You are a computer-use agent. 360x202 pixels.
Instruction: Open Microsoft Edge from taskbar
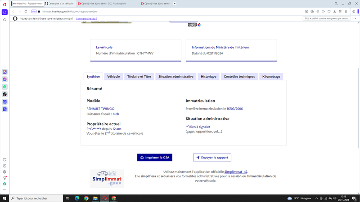point(77,198)
